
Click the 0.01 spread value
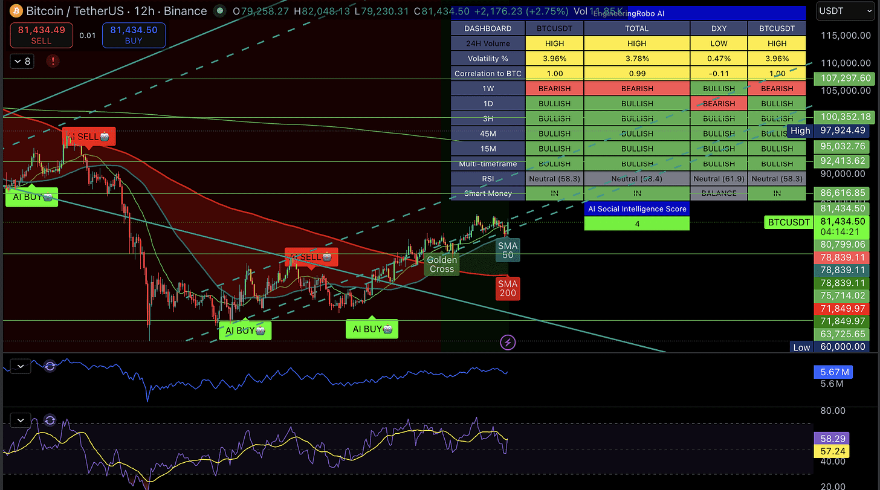click(88, 35)
